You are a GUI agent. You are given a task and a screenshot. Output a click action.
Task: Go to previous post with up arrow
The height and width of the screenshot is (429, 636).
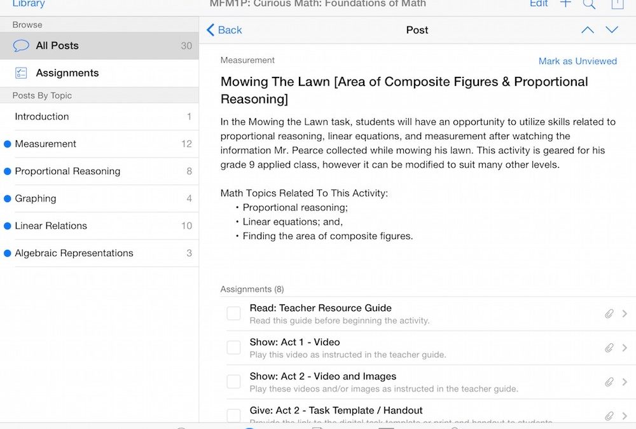tap(588, 30)
